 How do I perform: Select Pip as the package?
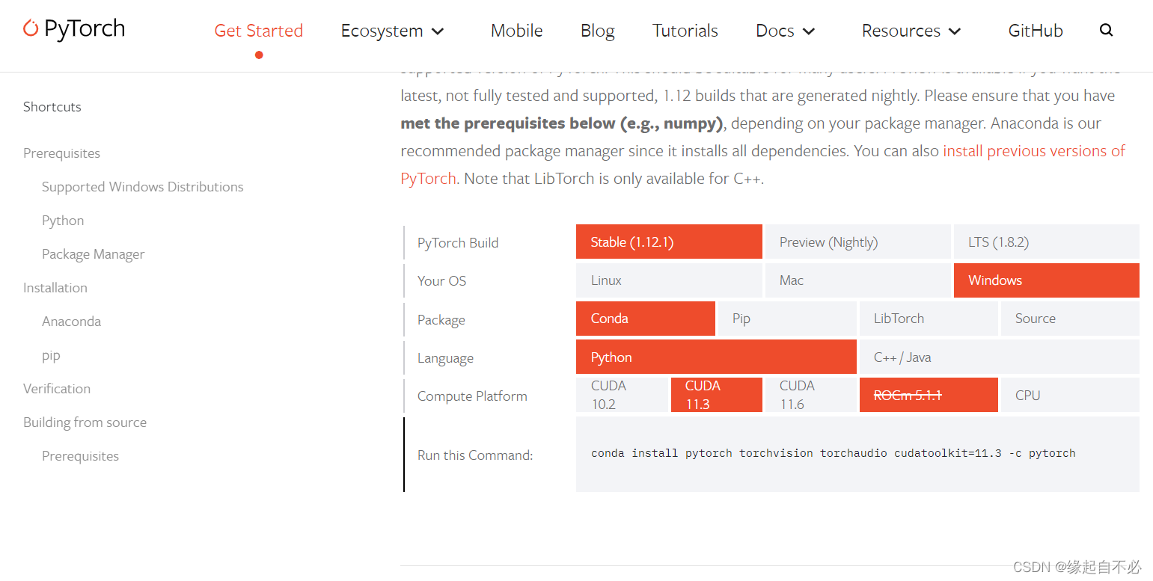(x=787, y=319)
